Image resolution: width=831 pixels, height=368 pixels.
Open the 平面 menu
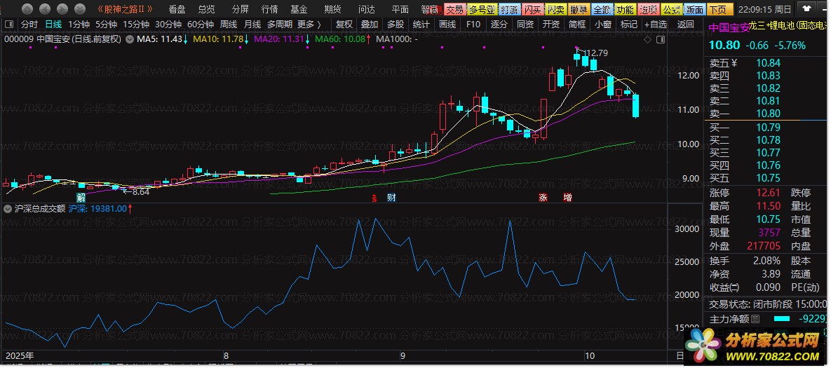[400, 9]
